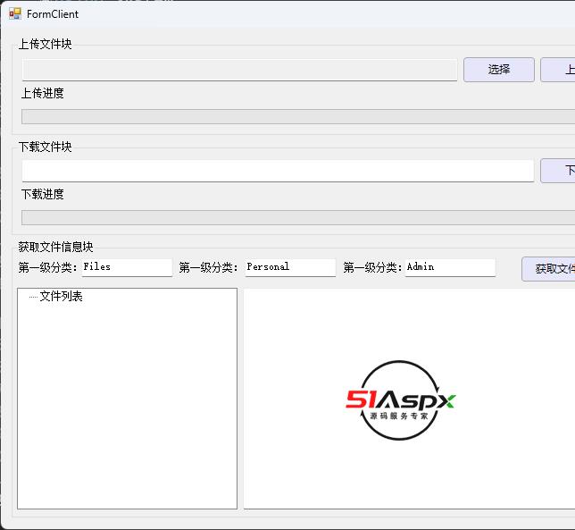Edit the Files category field
The width and height of the screenshot is (575, 530).
[127, 267]
